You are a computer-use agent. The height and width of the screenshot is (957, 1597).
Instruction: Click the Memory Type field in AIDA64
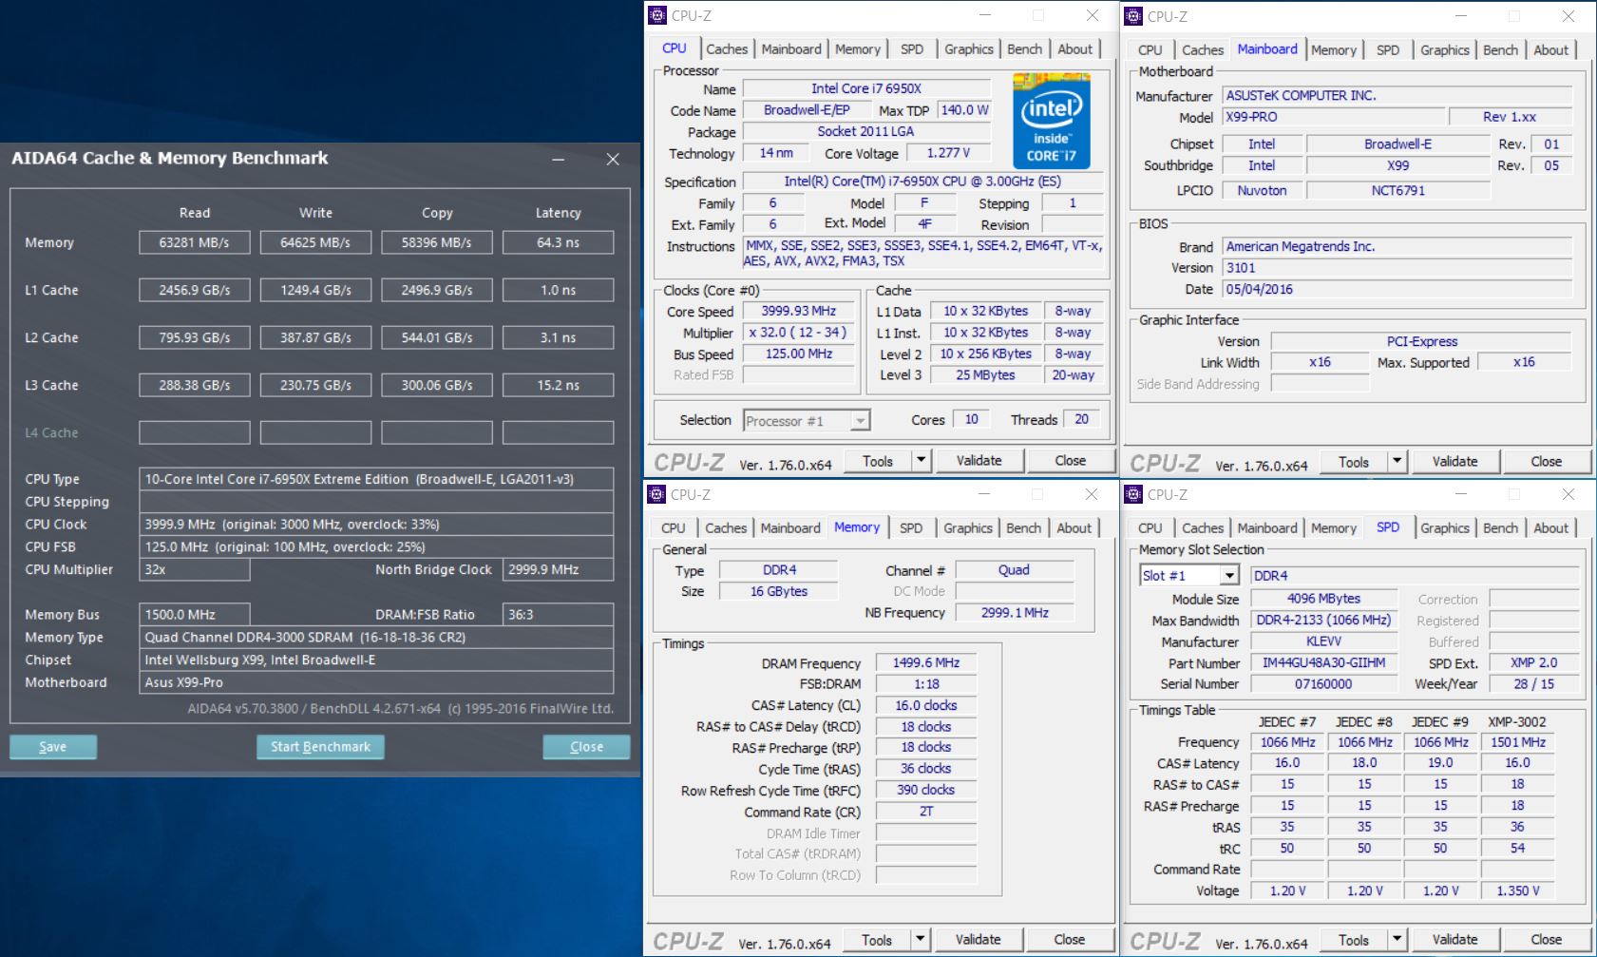click(x=376, y=637)
